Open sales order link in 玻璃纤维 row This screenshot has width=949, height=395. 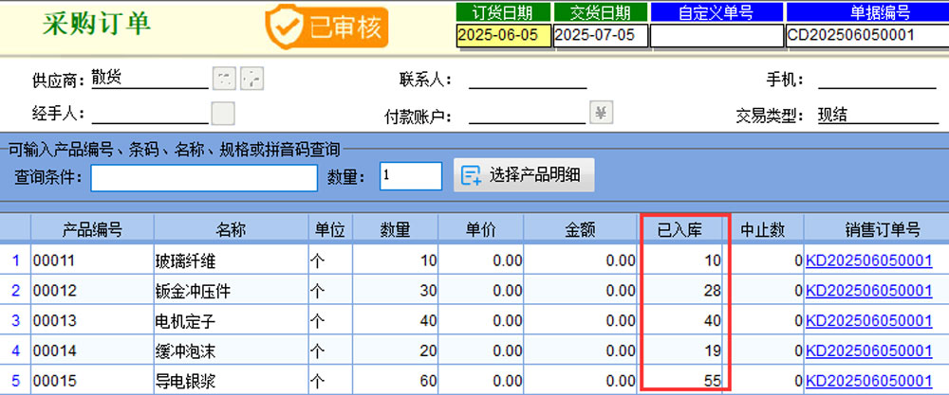(x=868, y=260)
